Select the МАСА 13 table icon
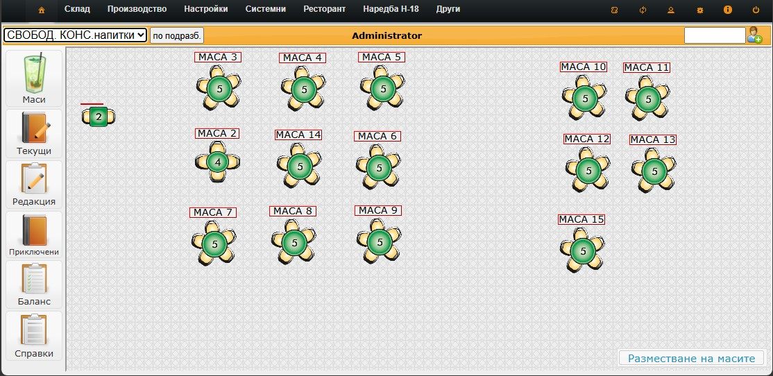Viewport: 773px width, 376px height. (x=654, y=171)
